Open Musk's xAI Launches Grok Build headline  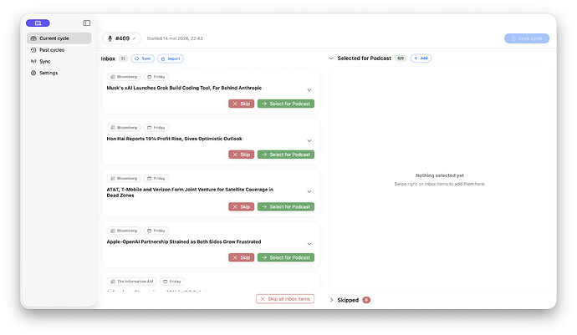click(184, 88)
